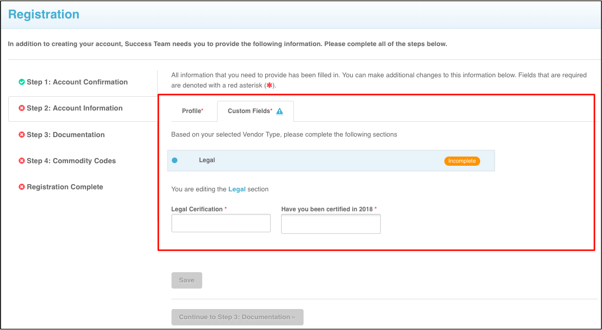
Task: Click the warning triangle on Custom Fields tab
Action: [x=279, y=111]
